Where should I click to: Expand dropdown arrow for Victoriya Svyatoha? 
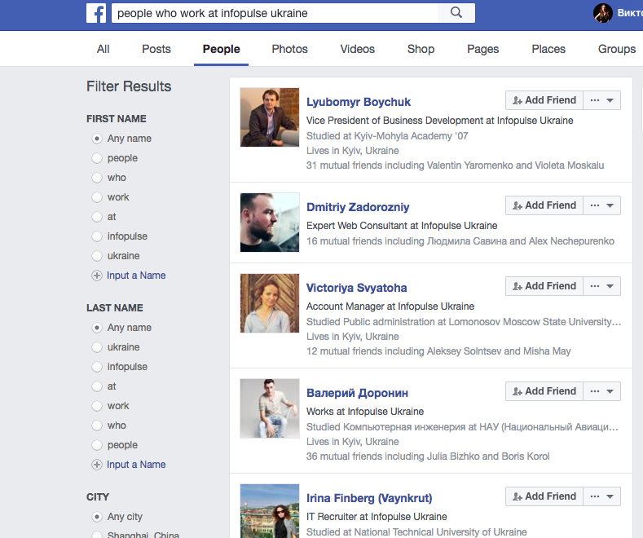tap(610, 286)
